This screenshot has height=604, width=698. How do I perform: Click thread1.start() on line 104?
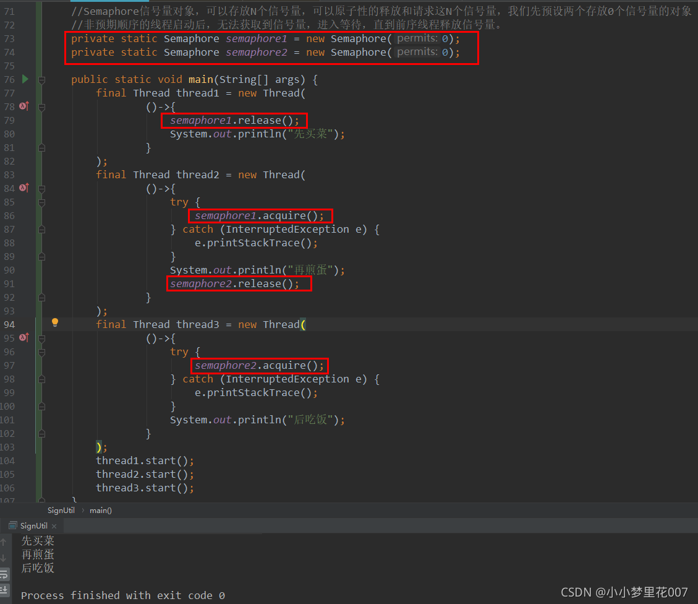click(145, 460)
